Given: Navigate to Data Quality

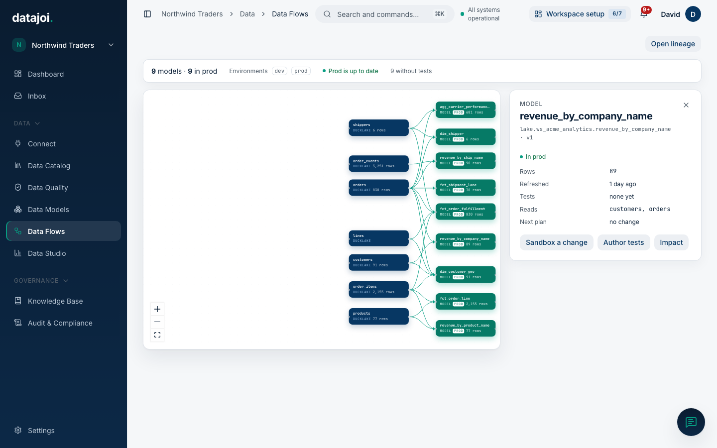Looking at the screenshot, I should 63,188.
